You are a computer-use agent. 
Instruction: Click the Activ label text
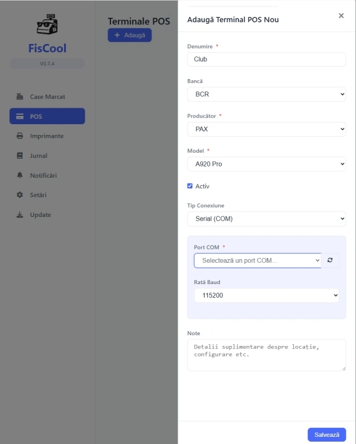coord(202,186)
